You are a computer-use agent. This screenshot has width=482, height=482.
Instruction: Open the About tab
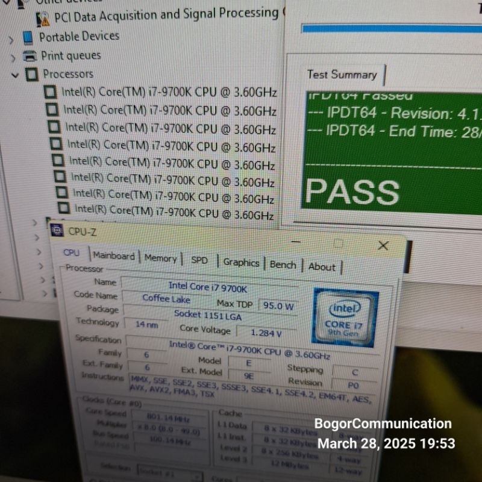point(322,267)
